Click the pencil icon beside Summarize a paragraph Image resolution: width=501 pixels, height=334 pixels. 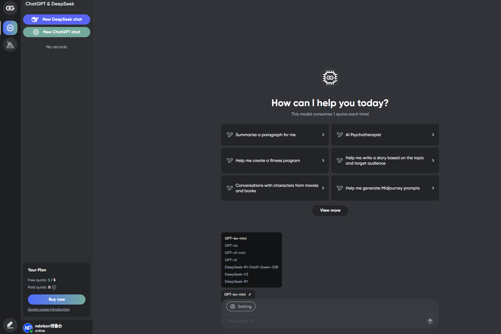230,135
